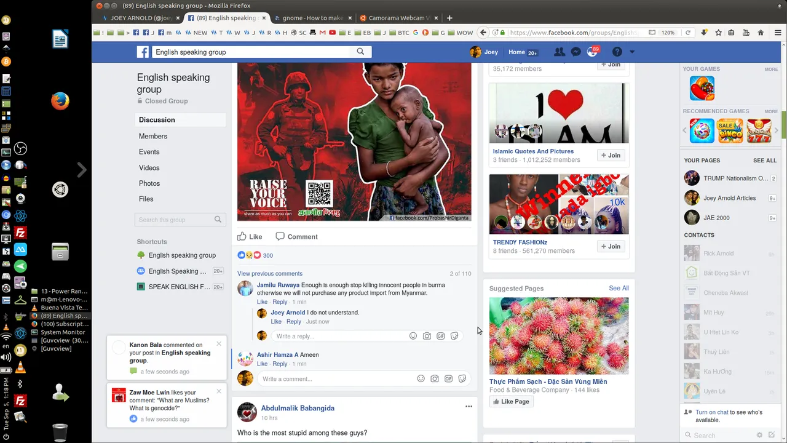787x443 pixels.
Task: Bookmark this page with the star icon
Action: [x=718, y=33]
